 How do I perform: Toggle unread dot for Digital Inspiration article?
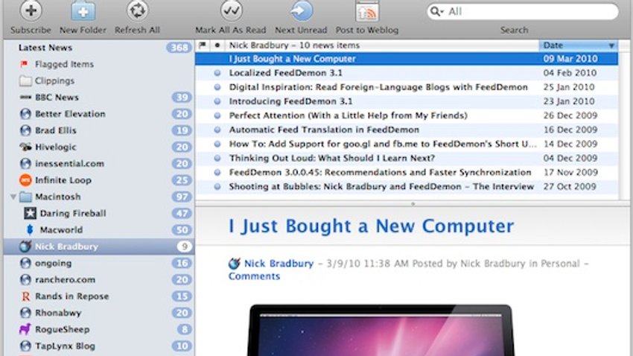click(x=217, y=87)
